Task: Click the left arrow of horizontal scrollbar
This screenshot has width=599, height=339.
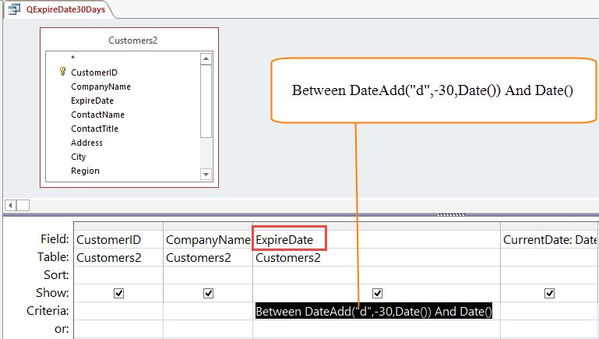Action: 10,205
